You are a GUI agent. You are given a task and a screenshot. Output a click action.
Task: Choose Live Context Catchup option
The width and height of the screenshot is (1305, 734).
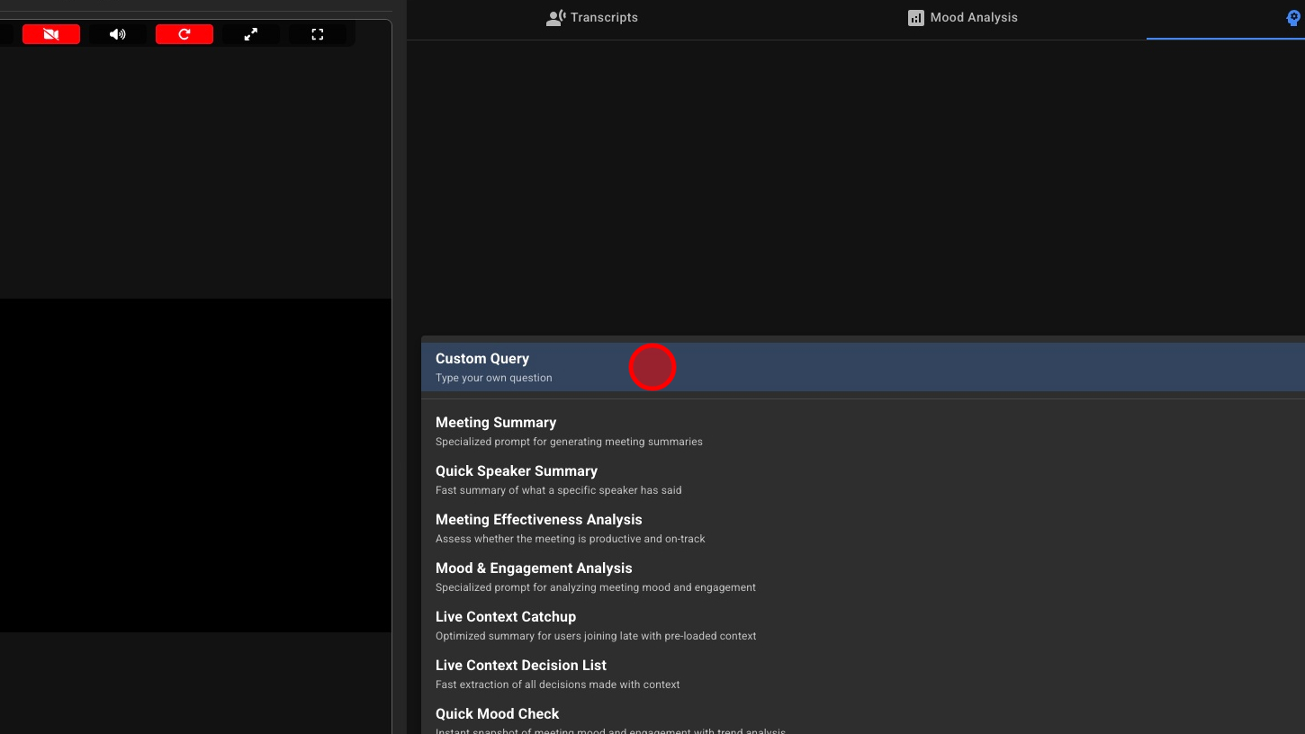pyautogui.click(x=506, y=625)
